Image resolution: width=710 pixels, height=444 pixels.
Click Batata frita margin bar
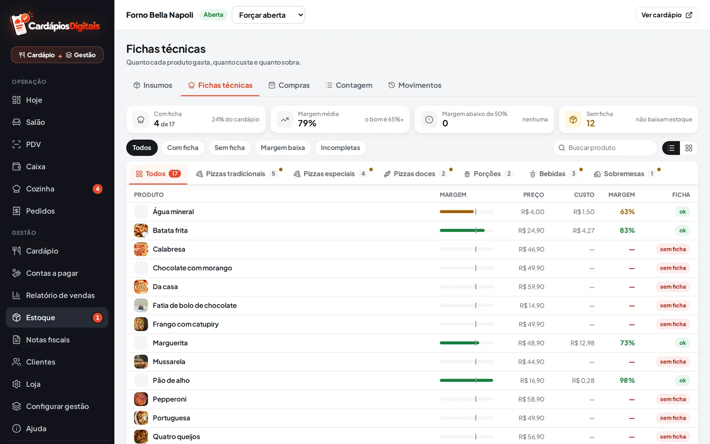pyautogui.click(x=466, y=230)
